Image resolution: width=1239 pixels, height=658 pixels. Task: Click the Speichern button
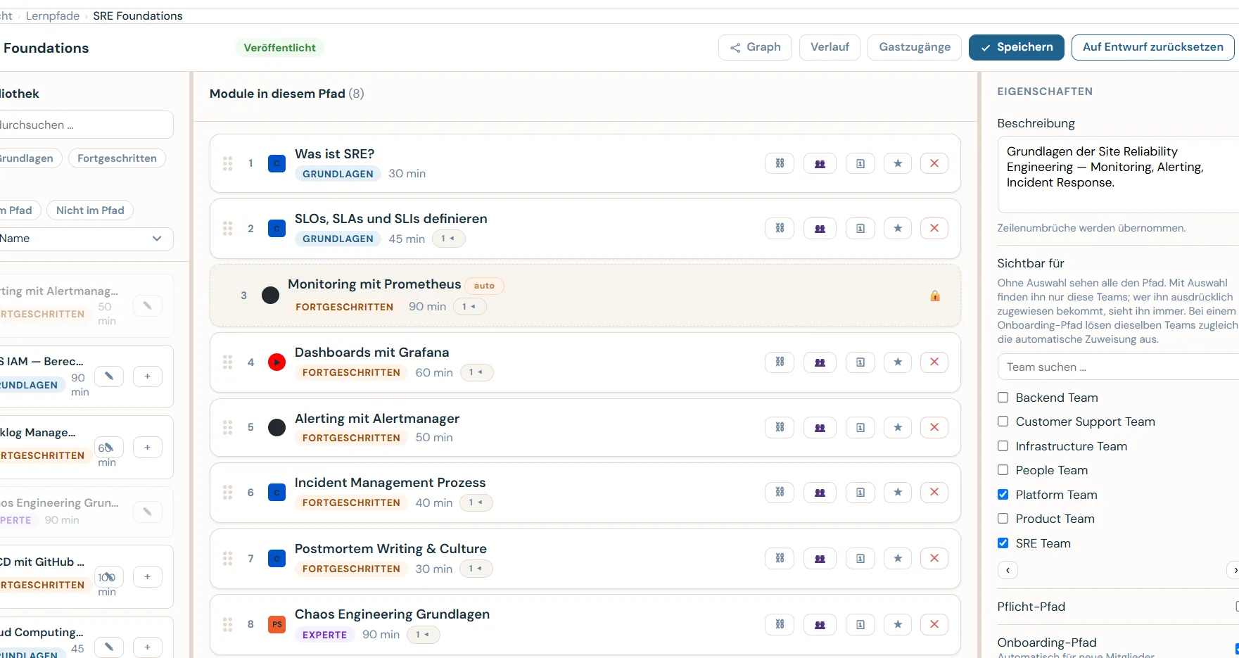[1016, 47]
